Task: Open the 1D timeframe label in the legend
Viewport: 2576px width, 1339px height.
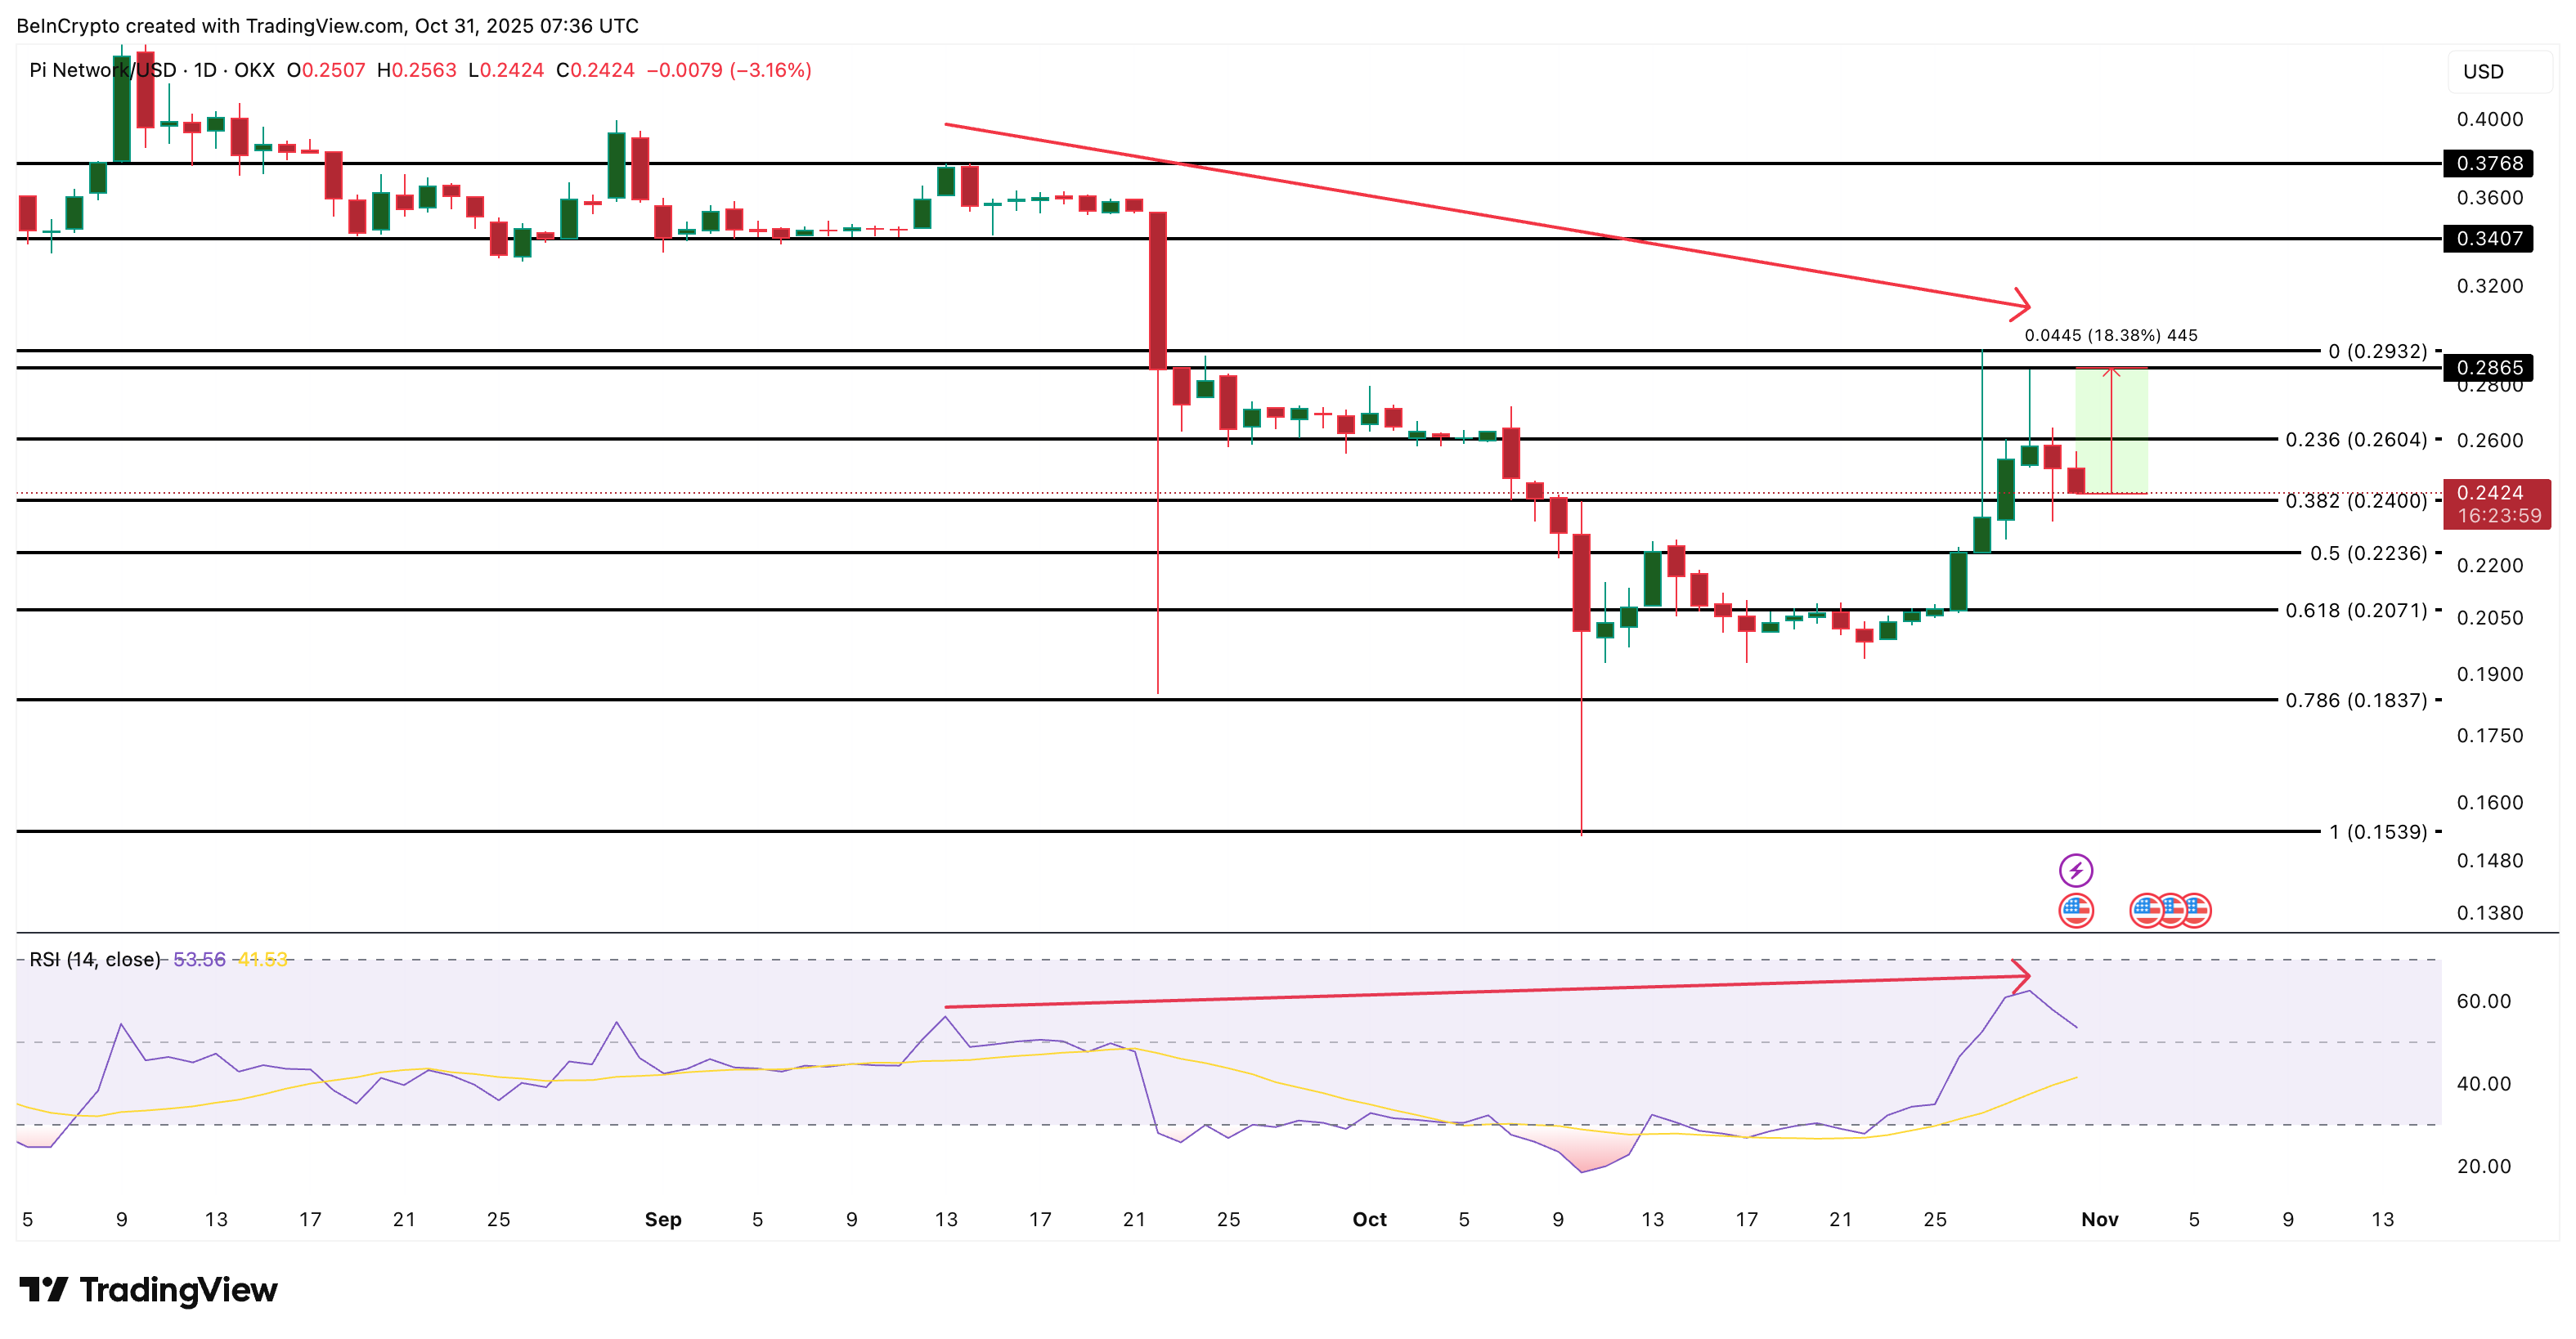Action: tap(207, 71)
